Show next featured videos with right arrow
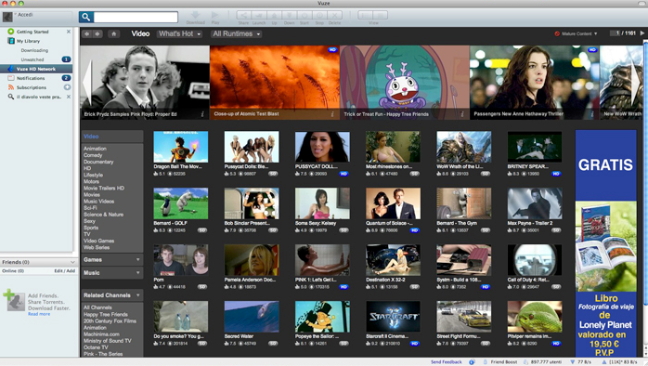This screenshot has height=366, width=648. (635, 83)
